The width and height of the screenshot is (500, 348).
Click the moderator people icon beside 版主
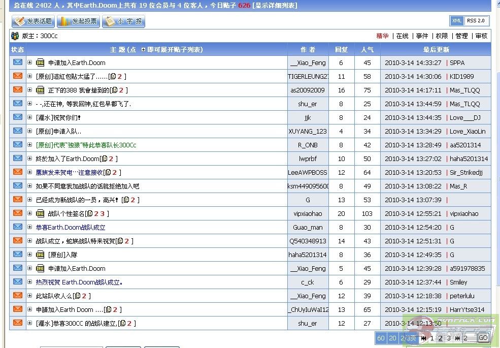tap(15, 36)
